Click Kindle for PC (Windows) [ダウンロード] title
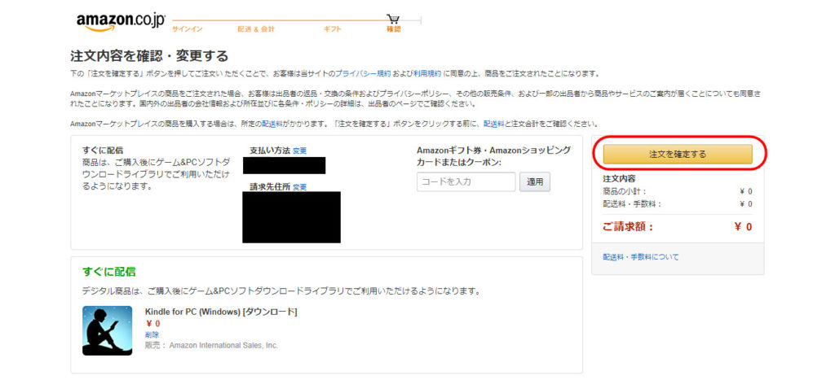 pos(221,312)
